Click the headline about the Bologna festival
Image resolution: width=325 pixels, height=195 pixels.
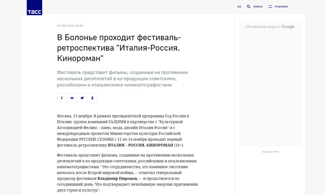point(119,48)
